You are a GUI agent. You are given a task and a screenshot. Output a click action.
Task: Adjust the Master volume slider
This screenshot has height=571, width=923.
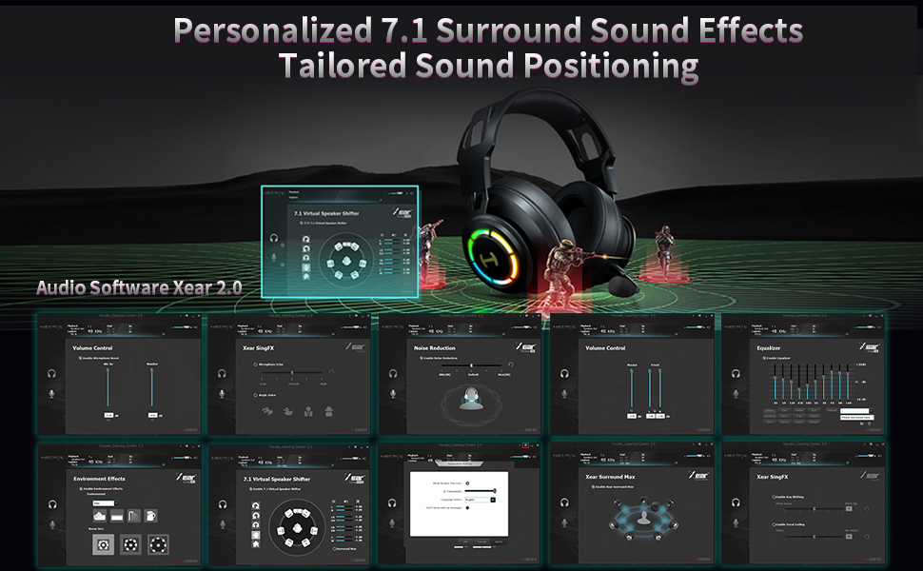tap(632, 388)
